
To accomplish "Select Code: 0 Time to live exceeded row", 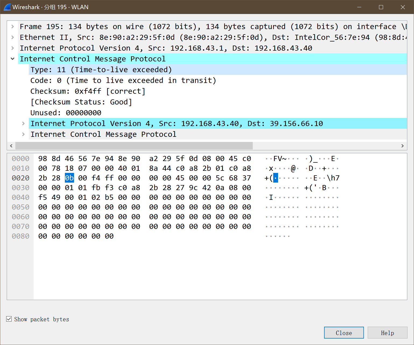I will pyautogui.click(x=218, y=80).
